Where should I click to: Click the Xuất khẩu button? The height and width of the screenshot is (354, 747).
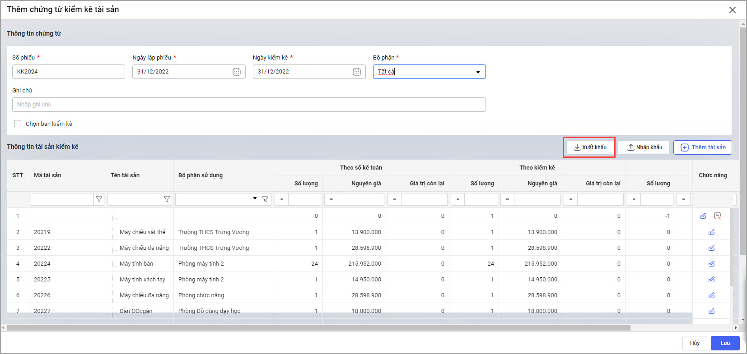[x=590, y=147]
